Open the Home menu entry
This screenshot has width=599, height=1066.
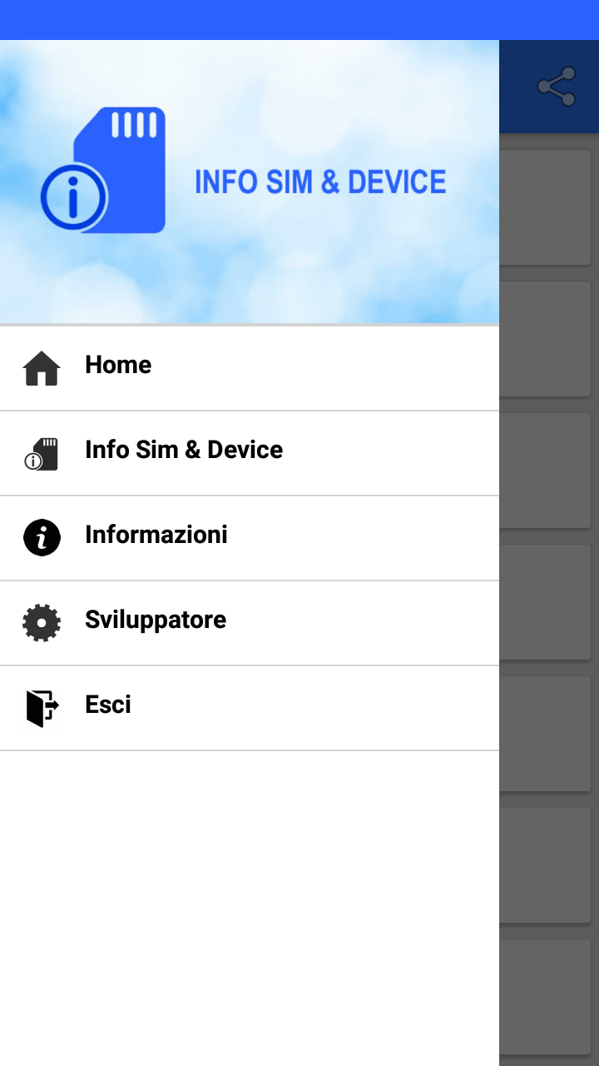click(x=118, y=365)
